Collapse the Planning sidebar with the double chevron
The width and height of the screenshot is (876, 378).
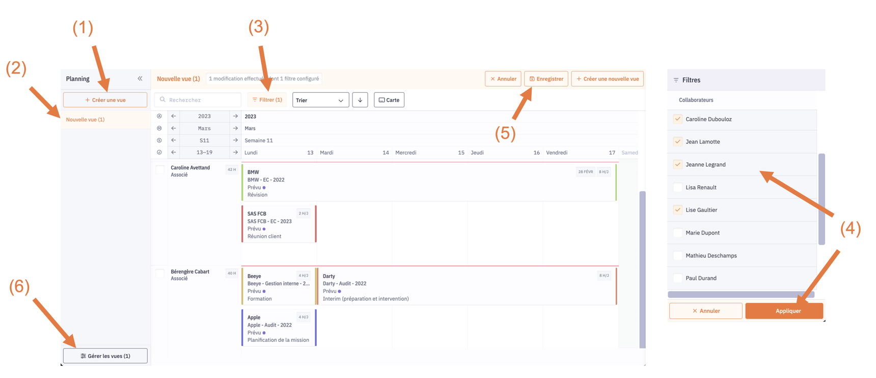coord(140,78)
